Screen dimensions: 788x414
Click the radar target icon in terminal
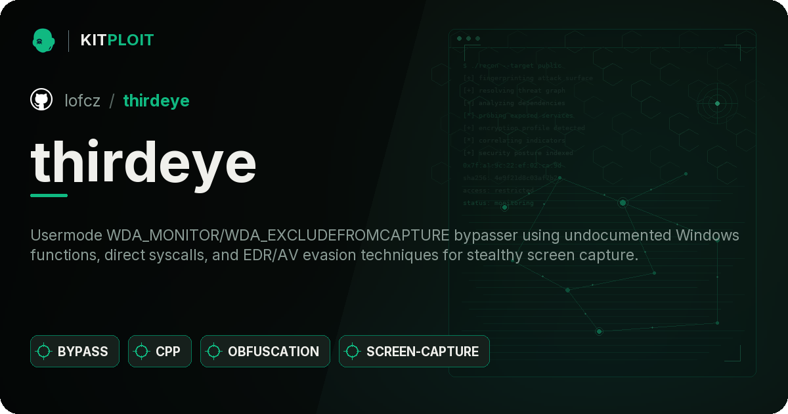(717, 103)
